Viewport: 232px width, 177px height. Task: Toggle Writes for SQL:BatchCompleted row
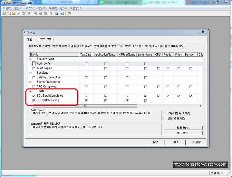click(x=179, y=96)
